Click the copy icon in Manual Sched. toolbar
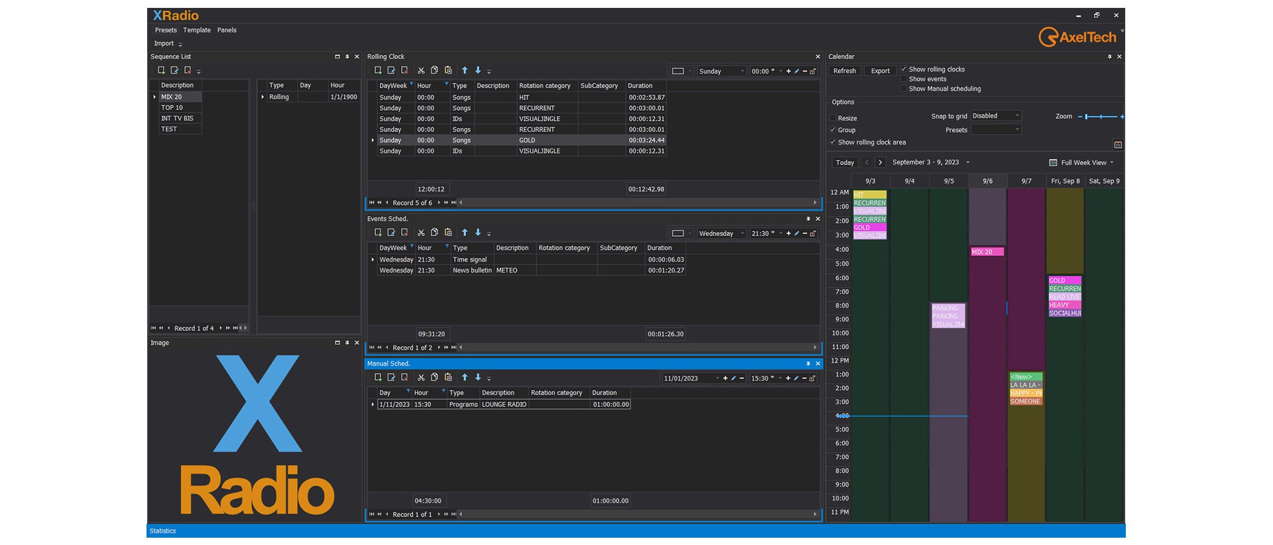 434,377
